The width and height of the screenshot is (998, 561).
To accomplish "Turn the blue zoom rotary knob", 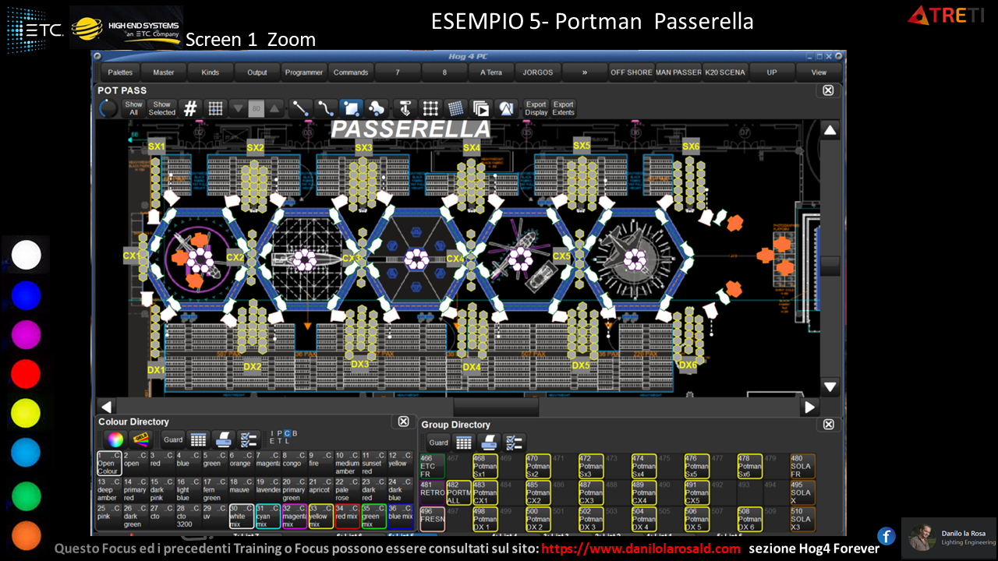I will point(108,109).
